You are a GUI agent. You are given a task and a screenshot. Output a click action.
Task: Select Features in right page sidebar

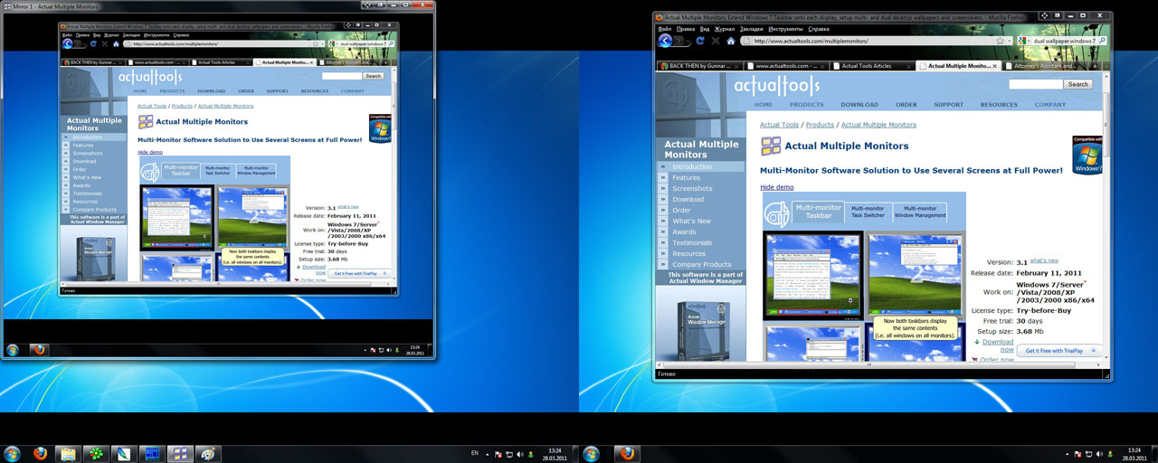pyautogui.click(x=686, y=178)
